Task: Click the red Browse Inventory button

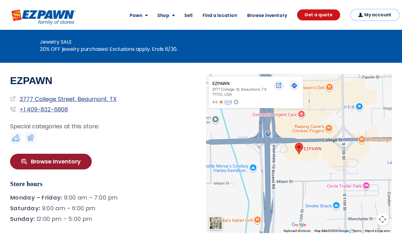Action: [x=51, y=162]
